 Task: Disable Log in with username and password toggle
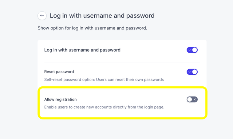[192, 50]
